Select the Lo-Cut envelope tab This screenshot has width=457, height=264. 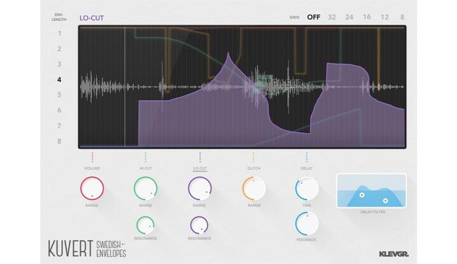pyautogui.click(x=200, y=169)
